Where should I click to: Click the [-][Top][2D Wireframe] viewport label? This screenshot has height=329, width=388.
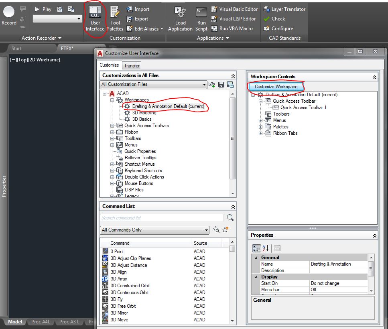pyautogui.click(x=35, y=60)
